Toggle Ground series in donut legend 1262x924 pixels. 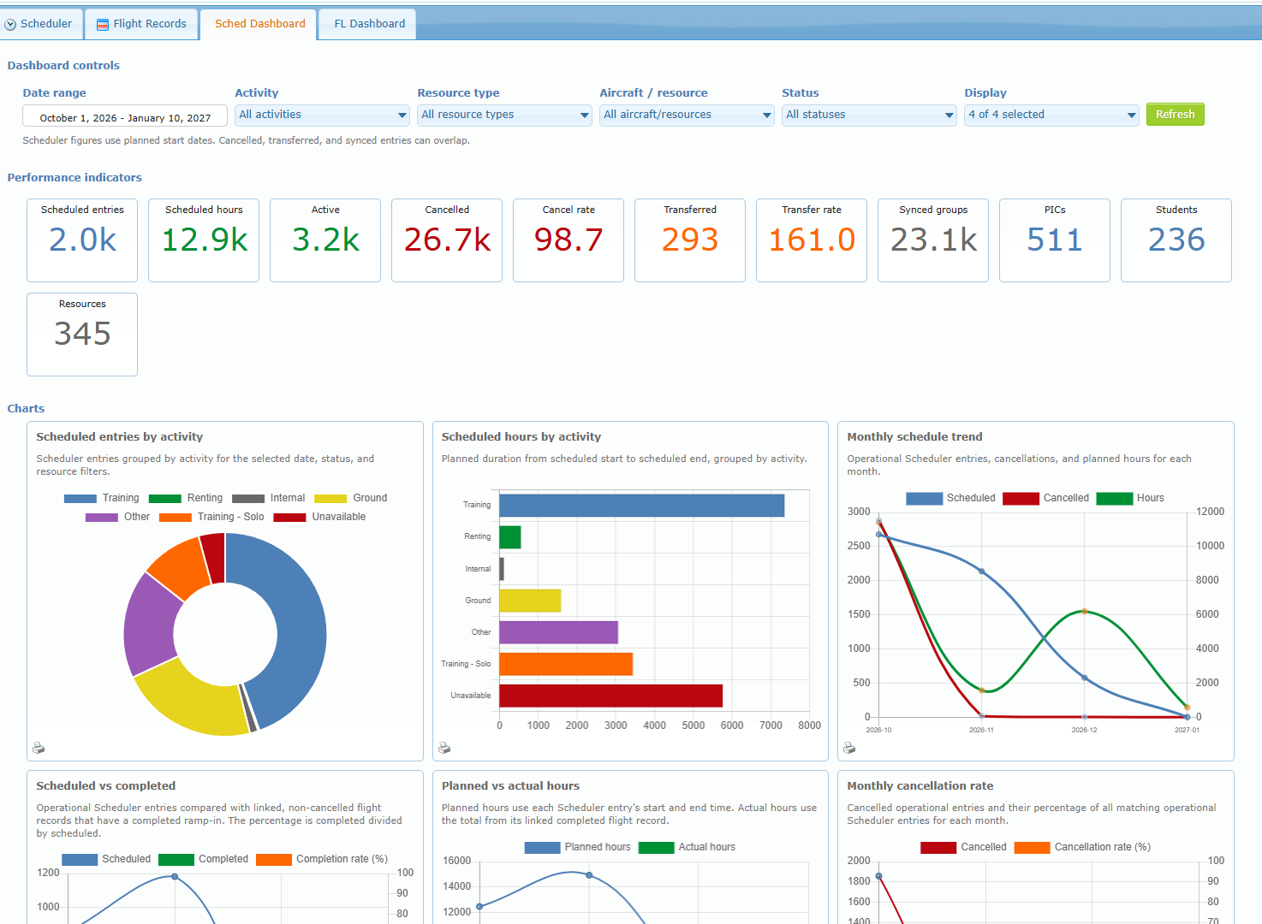point(351,498)
